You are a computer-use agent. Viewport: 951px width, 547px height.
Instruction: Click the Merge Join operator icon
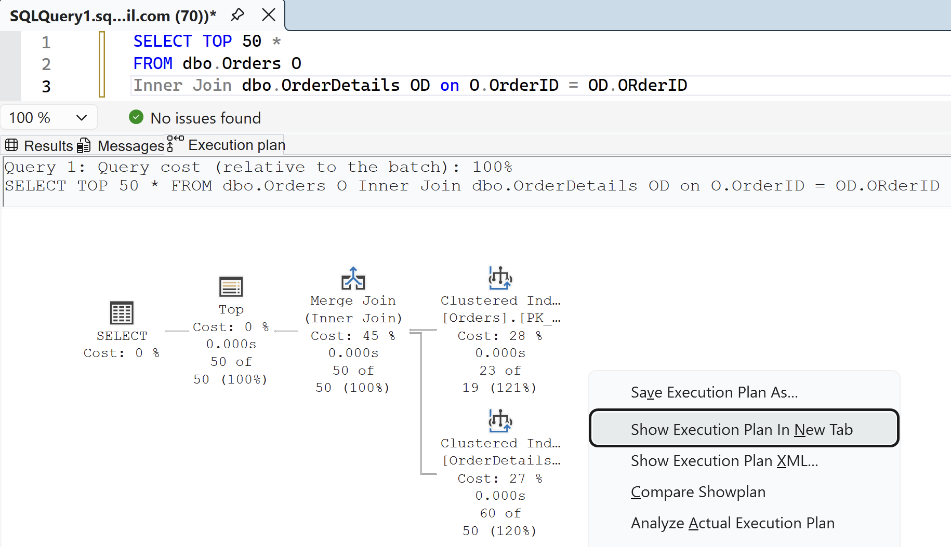pyautogui.click(x=353, y=278)
